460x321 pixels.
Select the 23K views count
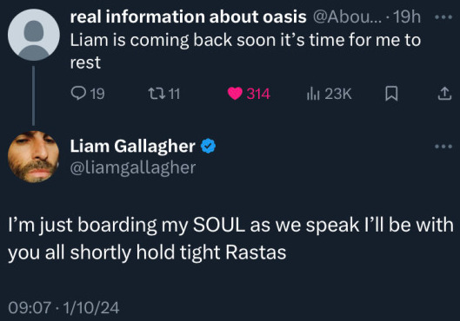(338, 94)
